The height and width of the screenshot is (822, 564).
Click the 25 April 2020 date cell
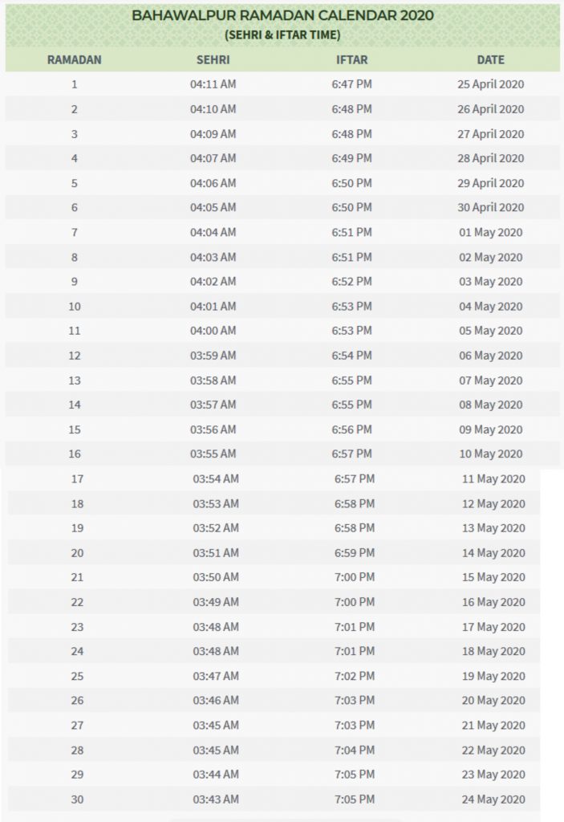coord(490,84)
